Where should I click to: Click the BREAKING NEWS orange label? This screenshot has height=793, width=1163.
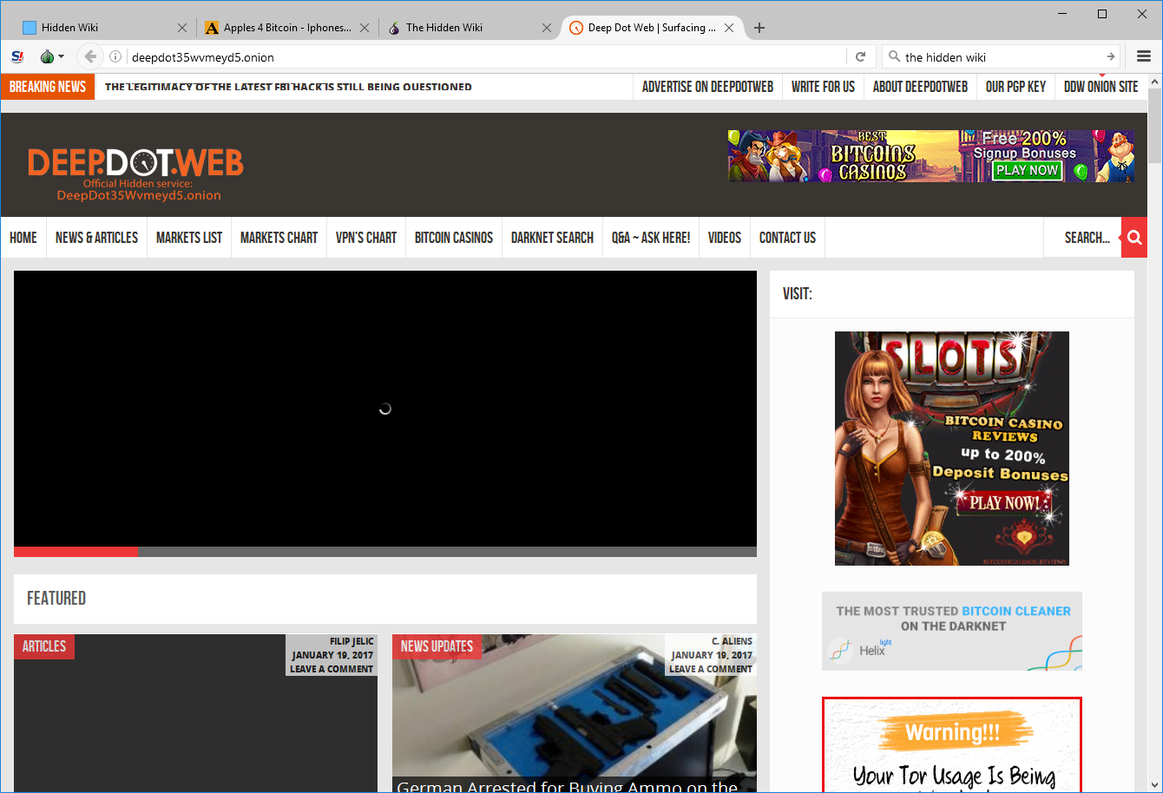[x=48, y=87]
